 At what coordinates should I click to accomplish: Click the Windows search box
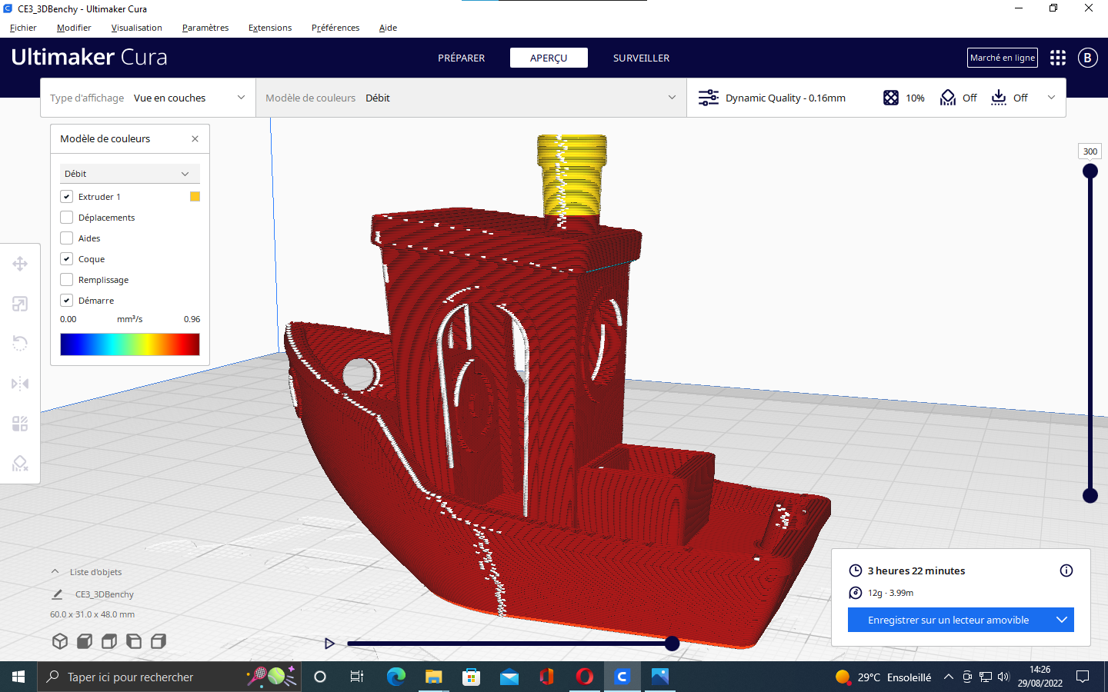pos(168,677)
